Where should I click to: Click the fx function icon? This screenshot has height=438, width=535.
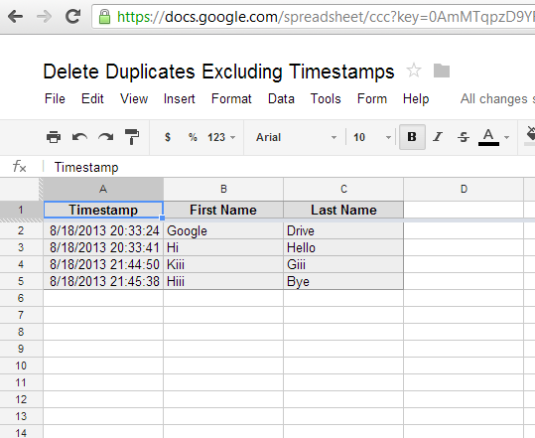pos(20,167)
